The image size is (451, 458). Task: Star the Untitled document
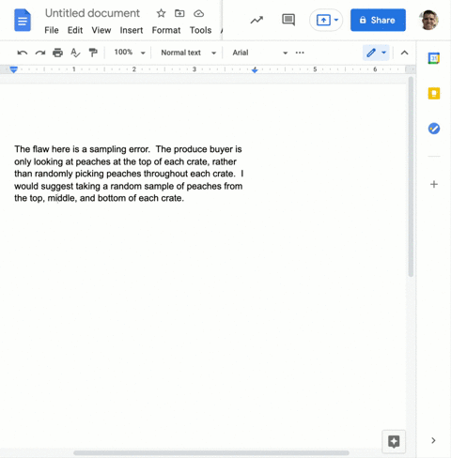pos(161,13)
